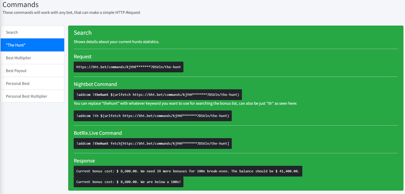Click the BotRix.Live fetch command code block
Viewport: 405px width, 194px height.
[x=153, y=143]
